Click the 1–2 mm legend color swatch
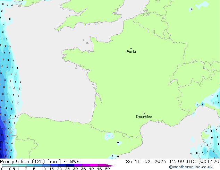 click(x=22, y=165)
